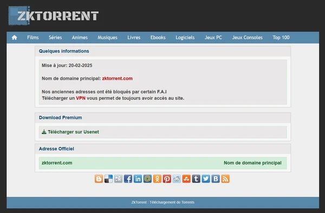
Task: Select Jeux Consoles menu item
Action: (248, 37)
